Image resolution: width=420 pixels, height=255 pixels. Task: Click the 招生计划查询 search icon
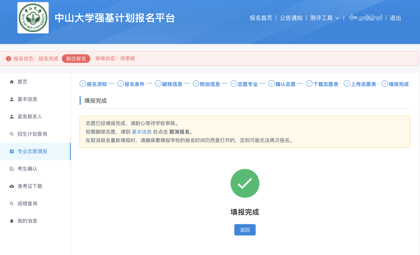(12, 134)
